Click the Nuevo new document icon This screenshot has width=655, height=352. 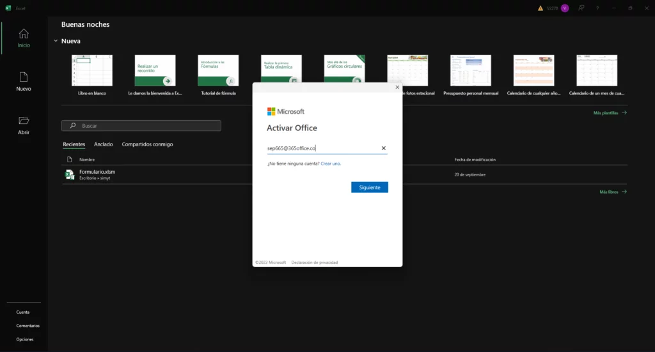(23, 77)
